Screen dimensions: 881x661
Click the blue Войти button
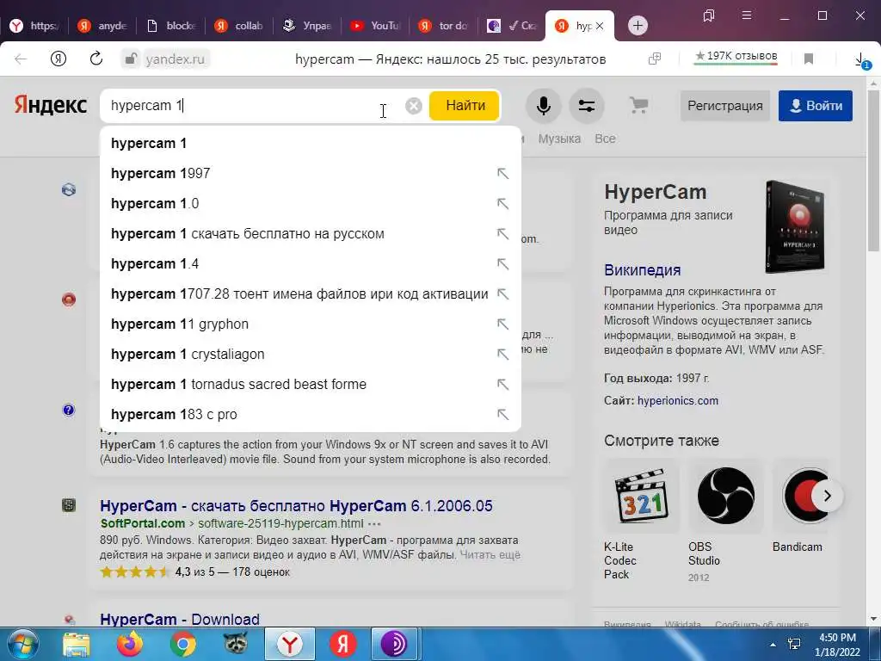(816, 106)
